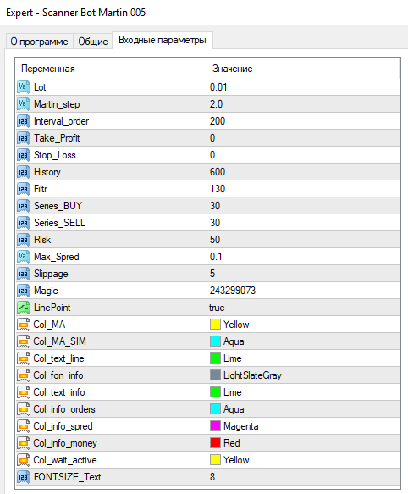Image resolution: width=408 pixels, height=494 pixels.
Task: Edit the Magic value 243299073
Action: click(x=303, y=291)
